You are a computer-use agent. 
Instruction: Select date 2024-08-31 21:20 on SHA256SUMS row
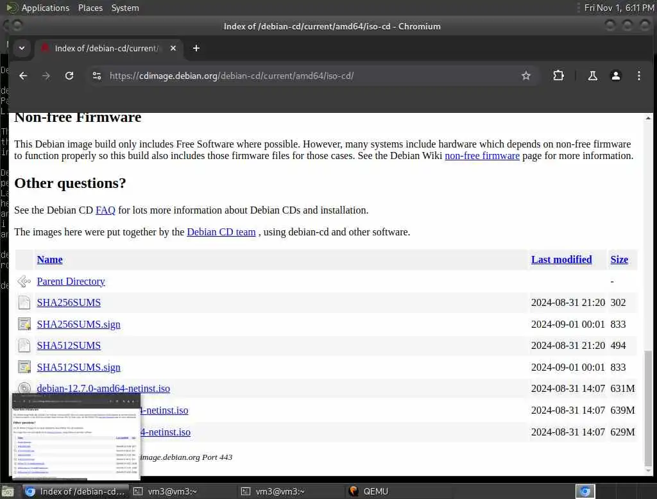tap(568, 303)
